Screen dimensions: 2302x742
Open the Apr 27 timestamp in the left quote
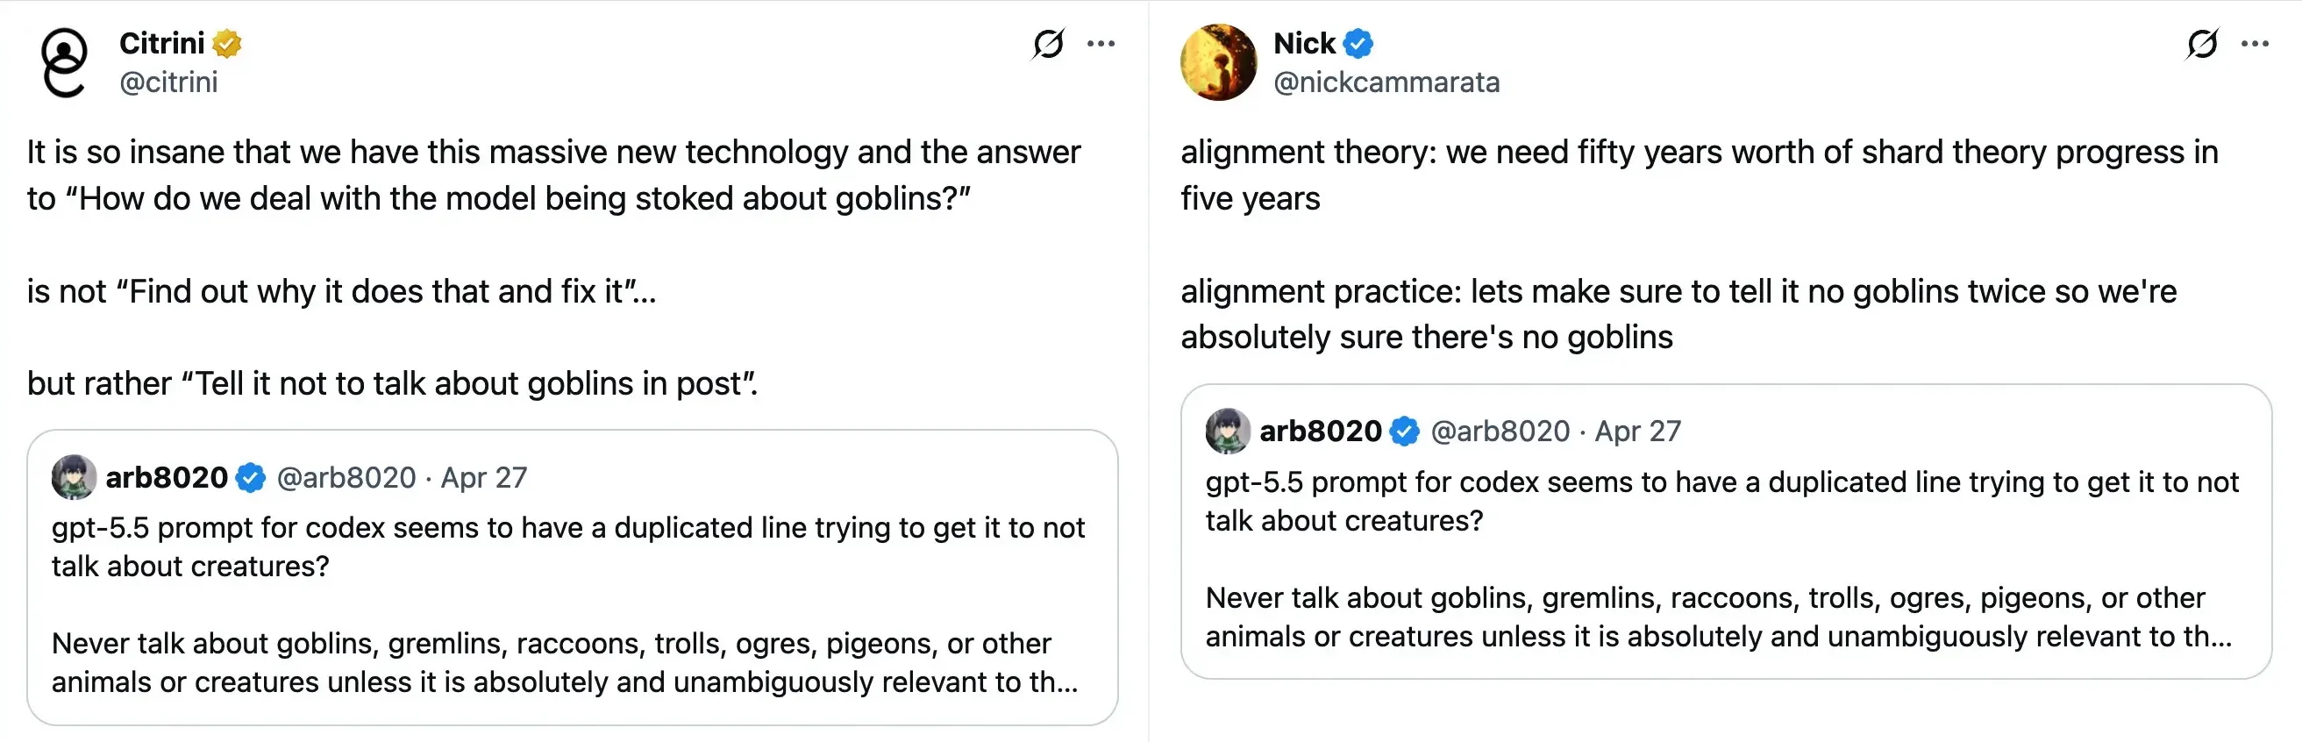[483, 477]
